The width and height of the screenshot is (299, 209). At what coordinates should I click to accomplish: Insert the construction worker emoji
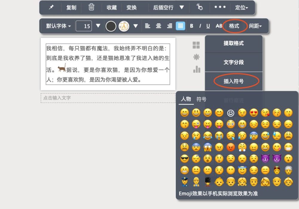[x=196, y=182]
